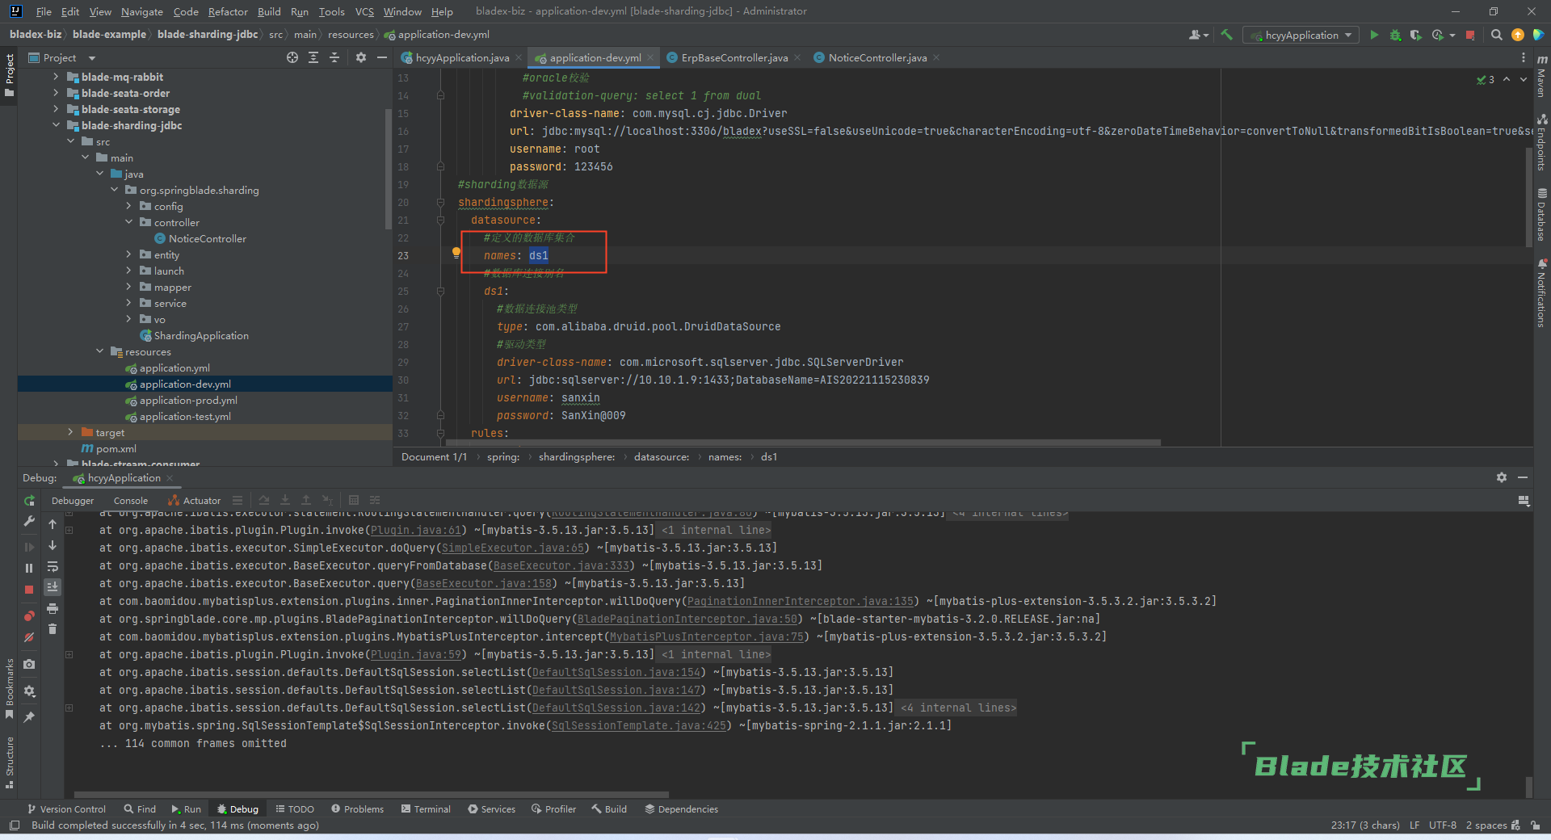Show the intention lightbulb on line 23
This screenshot has height=840, width=1551.
tap(456, 253)
